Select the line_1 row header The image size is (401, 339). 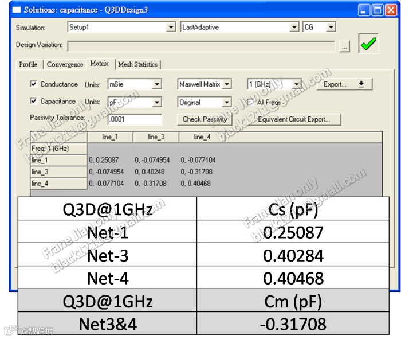58,160
